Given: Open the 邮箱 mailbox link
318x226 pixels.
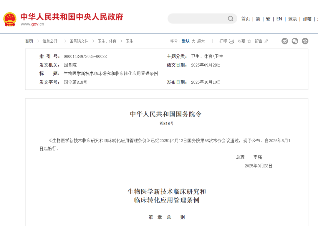Looking at the screenshot, I should pyautogui.click(x=307, y=19).
